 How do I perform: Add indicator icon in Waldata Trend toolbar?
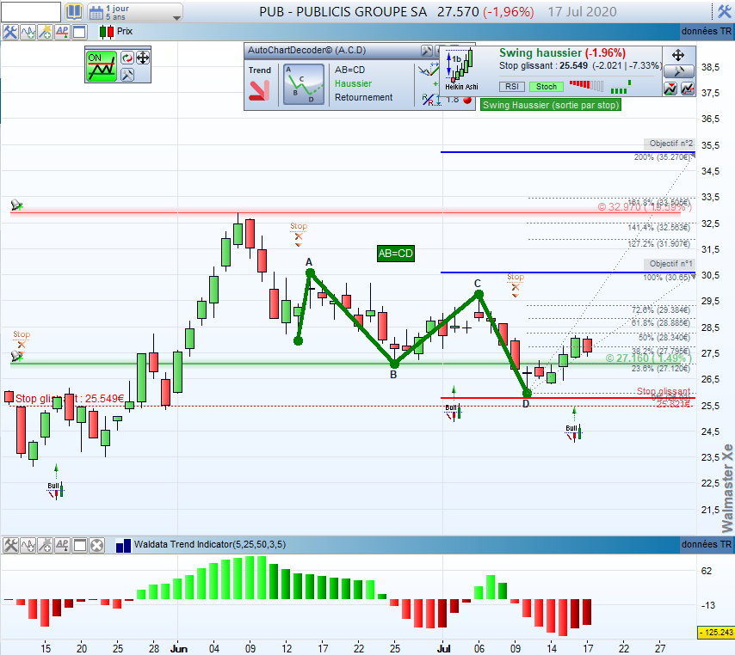pyautogui.click(x=28, y=546)
